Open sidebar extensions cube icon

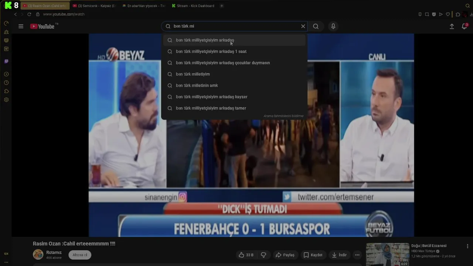(x=6, y=91)
